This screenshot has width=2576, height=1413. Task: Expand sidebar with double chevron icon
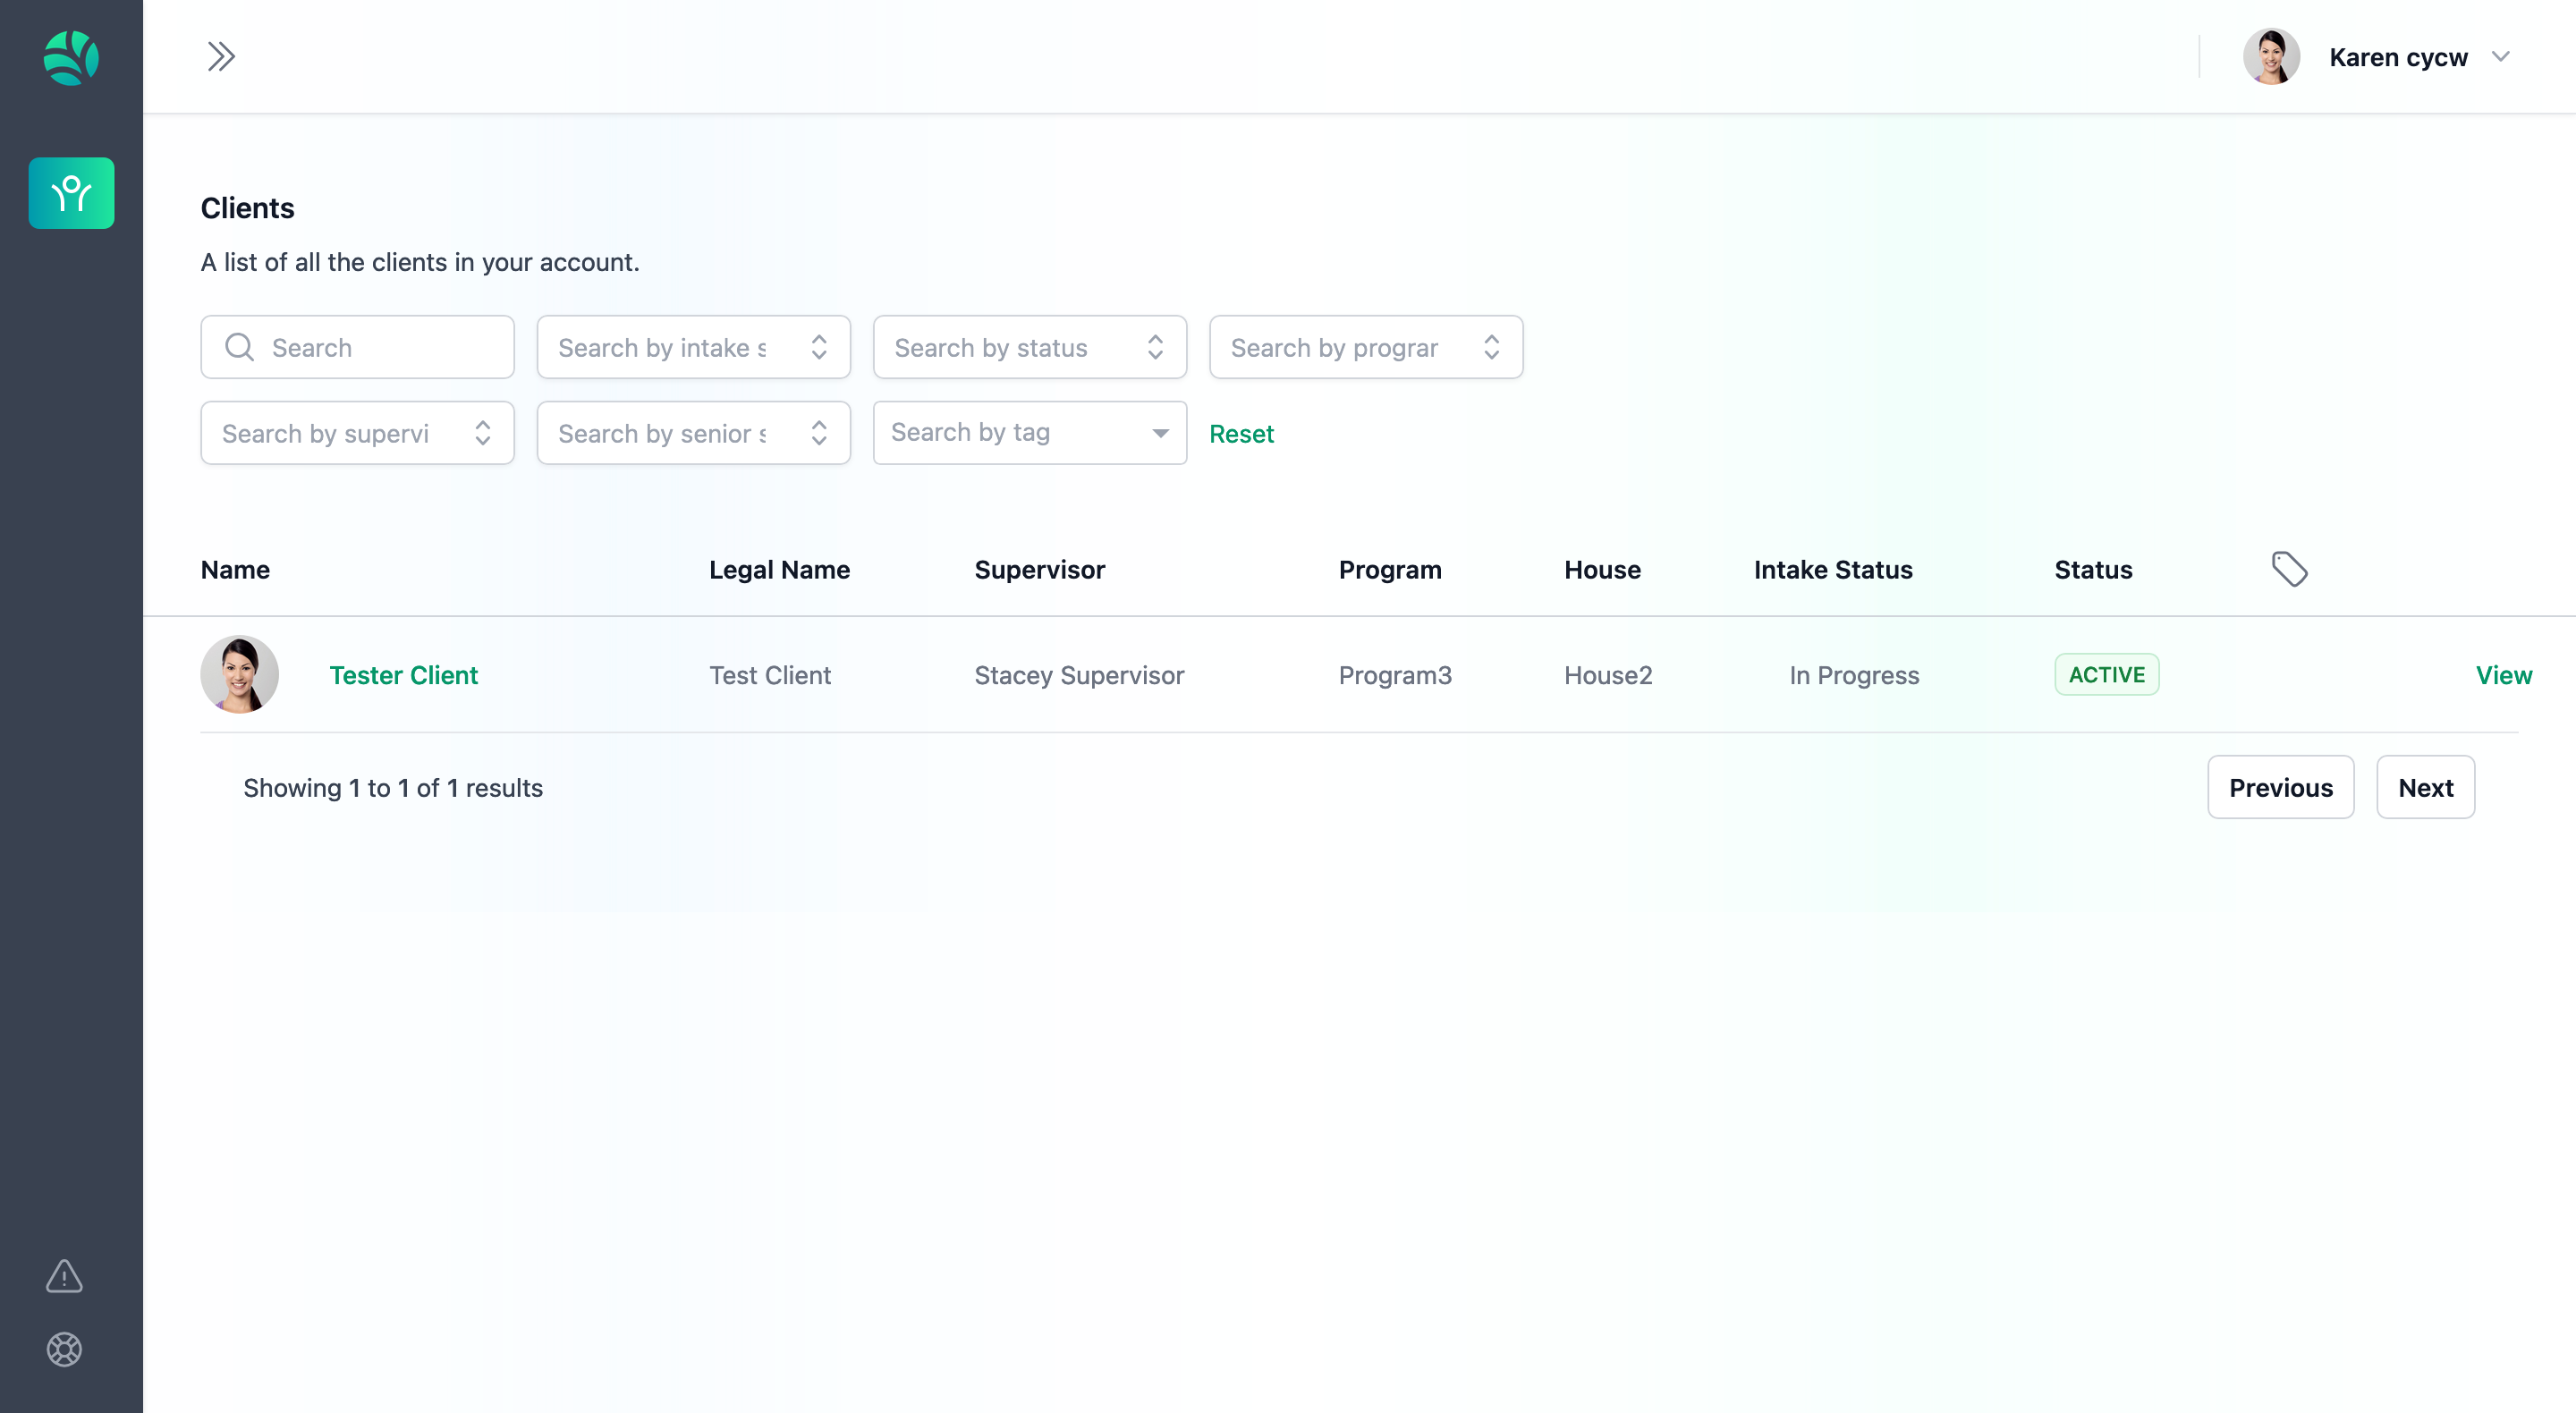[x=221, y=56]
